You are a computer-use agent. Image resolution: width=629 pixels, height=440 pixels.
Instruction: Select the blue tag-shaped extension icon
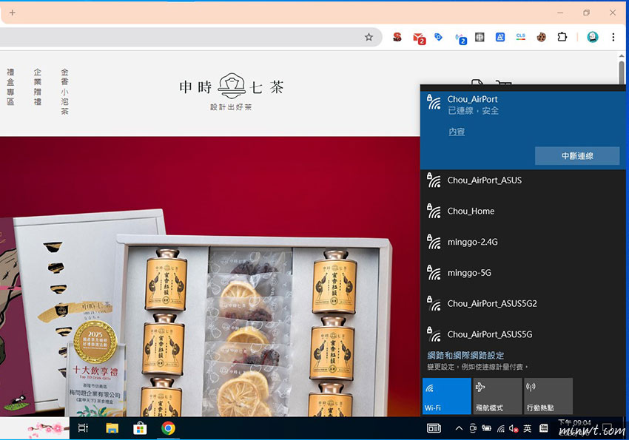(438, 37)
